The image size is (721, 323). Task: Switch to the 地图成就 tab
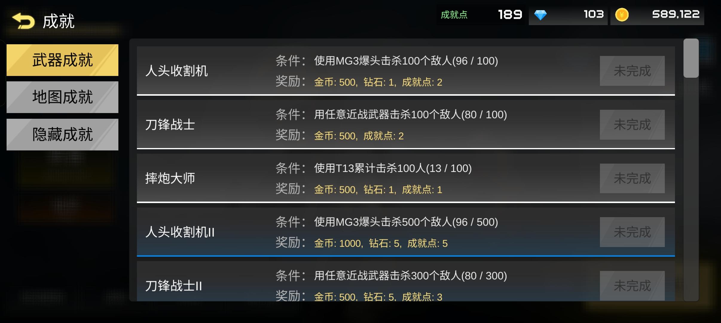(62, 97)
